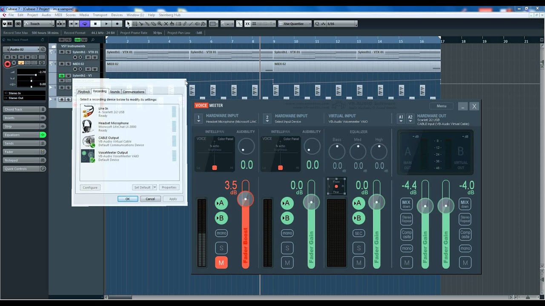The image size is (545, 306).
Task: Click the Equalizers bypass green icon
Action: tap(43, 135)
